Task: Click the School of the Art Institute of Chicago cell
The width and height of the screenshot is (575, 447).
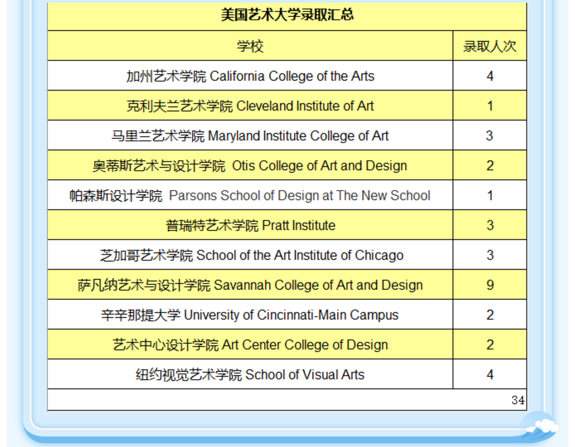Action: tap(250, 255)
